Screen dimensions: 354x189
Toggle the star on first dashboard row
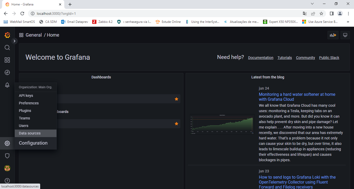tap(176, 99)
